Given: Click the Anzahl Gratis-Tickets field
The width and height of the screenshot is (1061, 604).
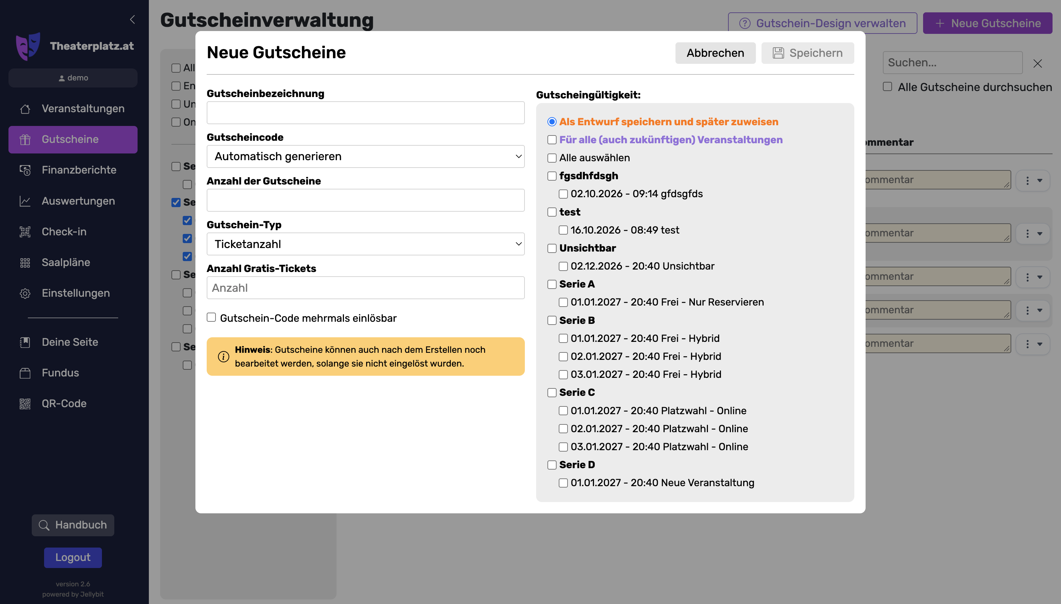Looking at the screenshot, I should (366, 288).
